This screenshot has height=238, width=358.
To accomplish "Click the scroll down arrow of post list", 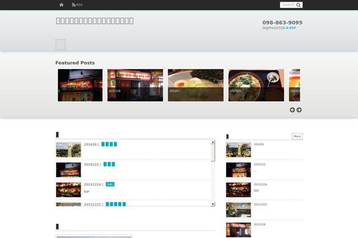I will (x=213, y=204).
